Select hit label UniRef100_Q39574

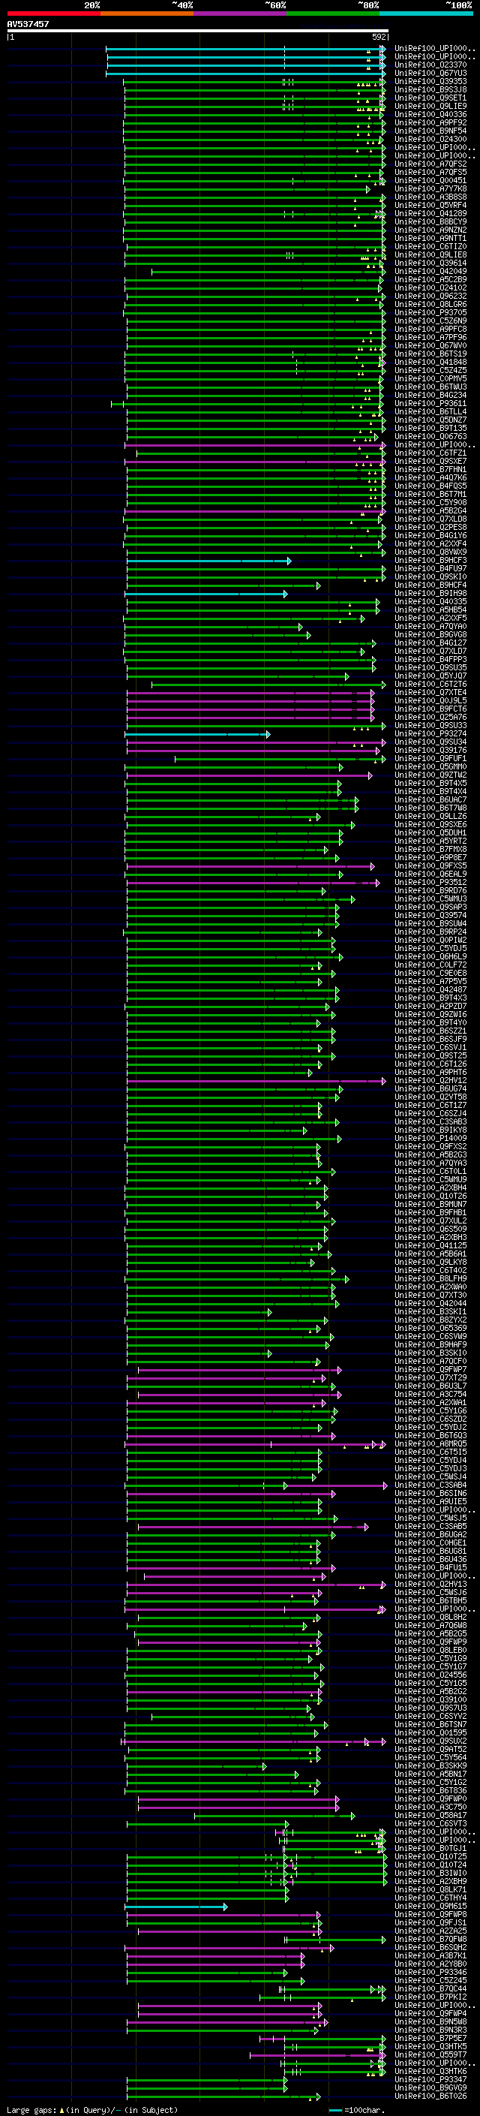(430, 915)
